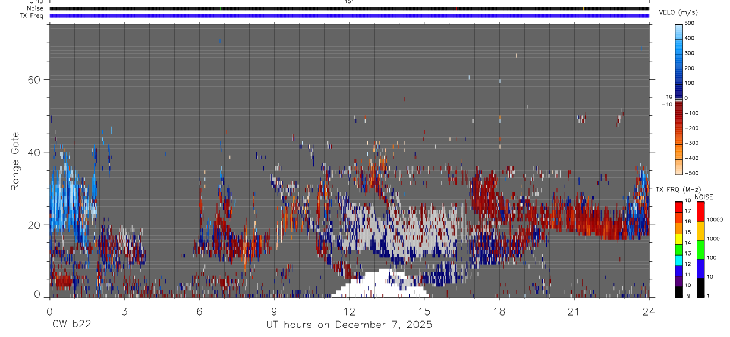Click TX FRQ colorbar label '18'
730x337 pixels.
(x=687, y=201)
